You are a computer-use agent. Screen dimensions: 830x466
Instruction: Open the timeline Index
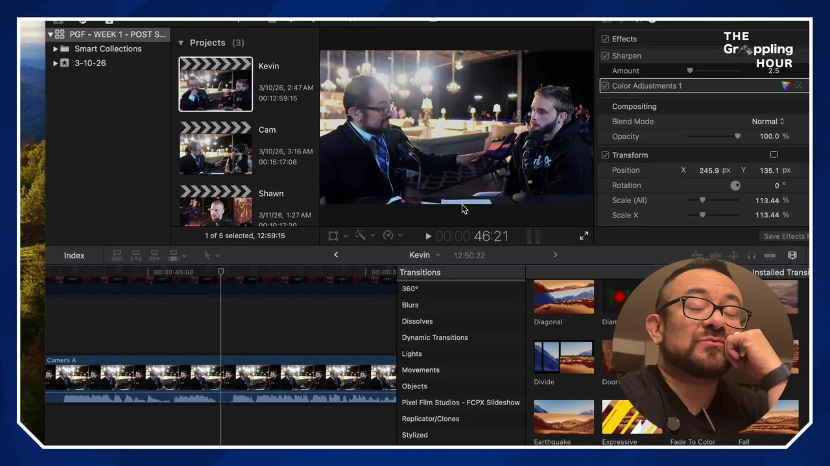(x=74, y=256)
